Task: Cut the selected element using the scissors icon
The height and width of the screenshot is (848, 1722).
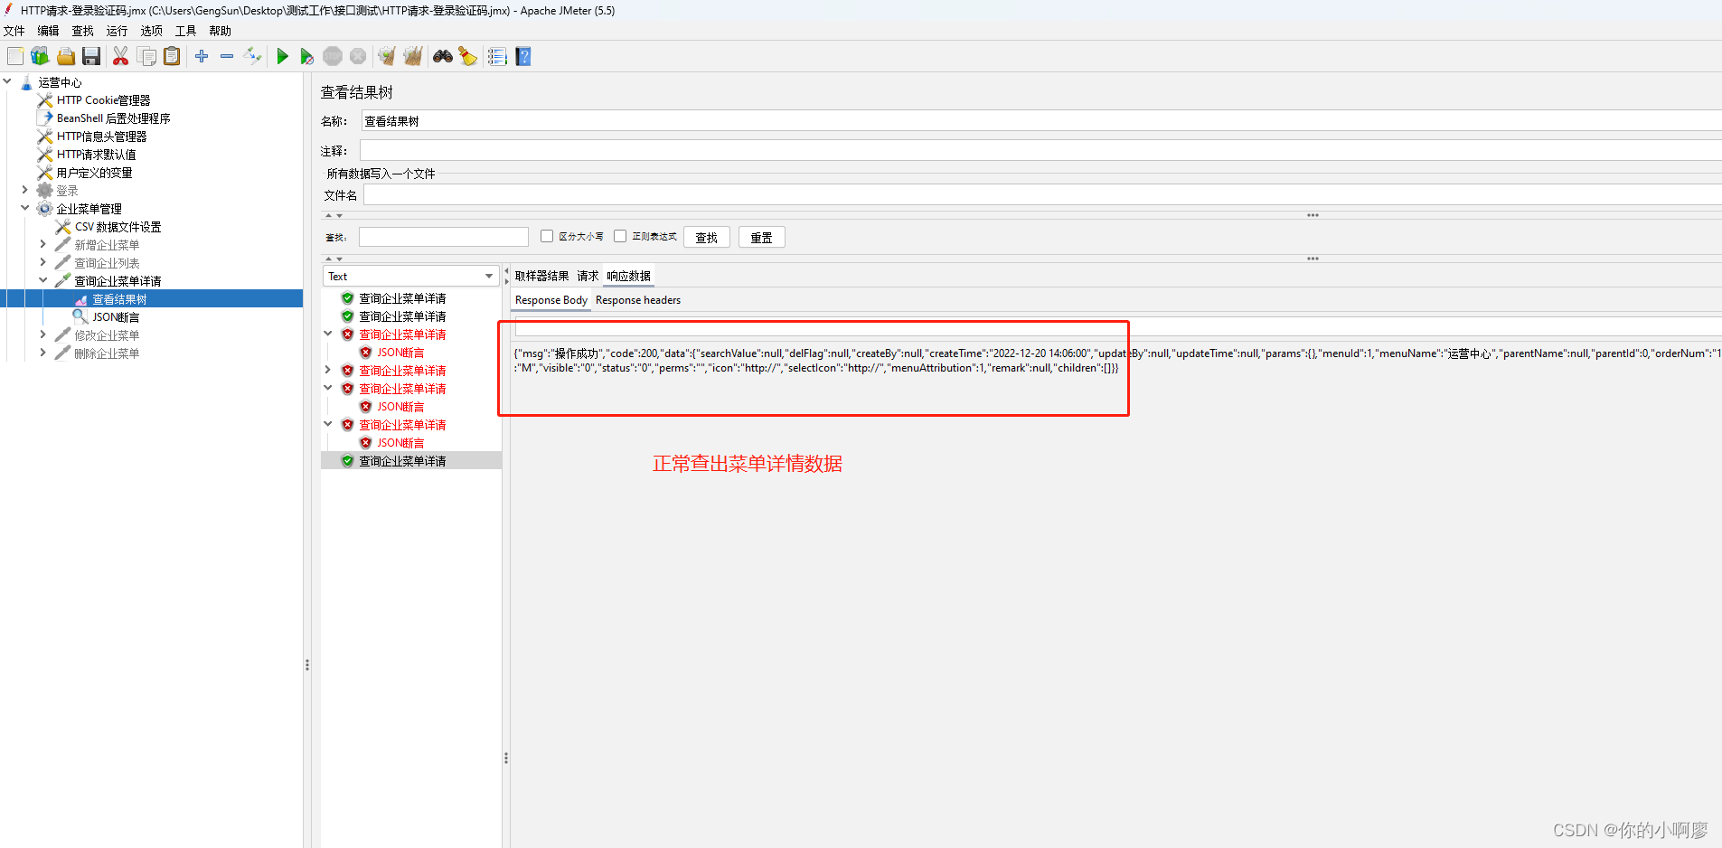Action: coord(120,56)
